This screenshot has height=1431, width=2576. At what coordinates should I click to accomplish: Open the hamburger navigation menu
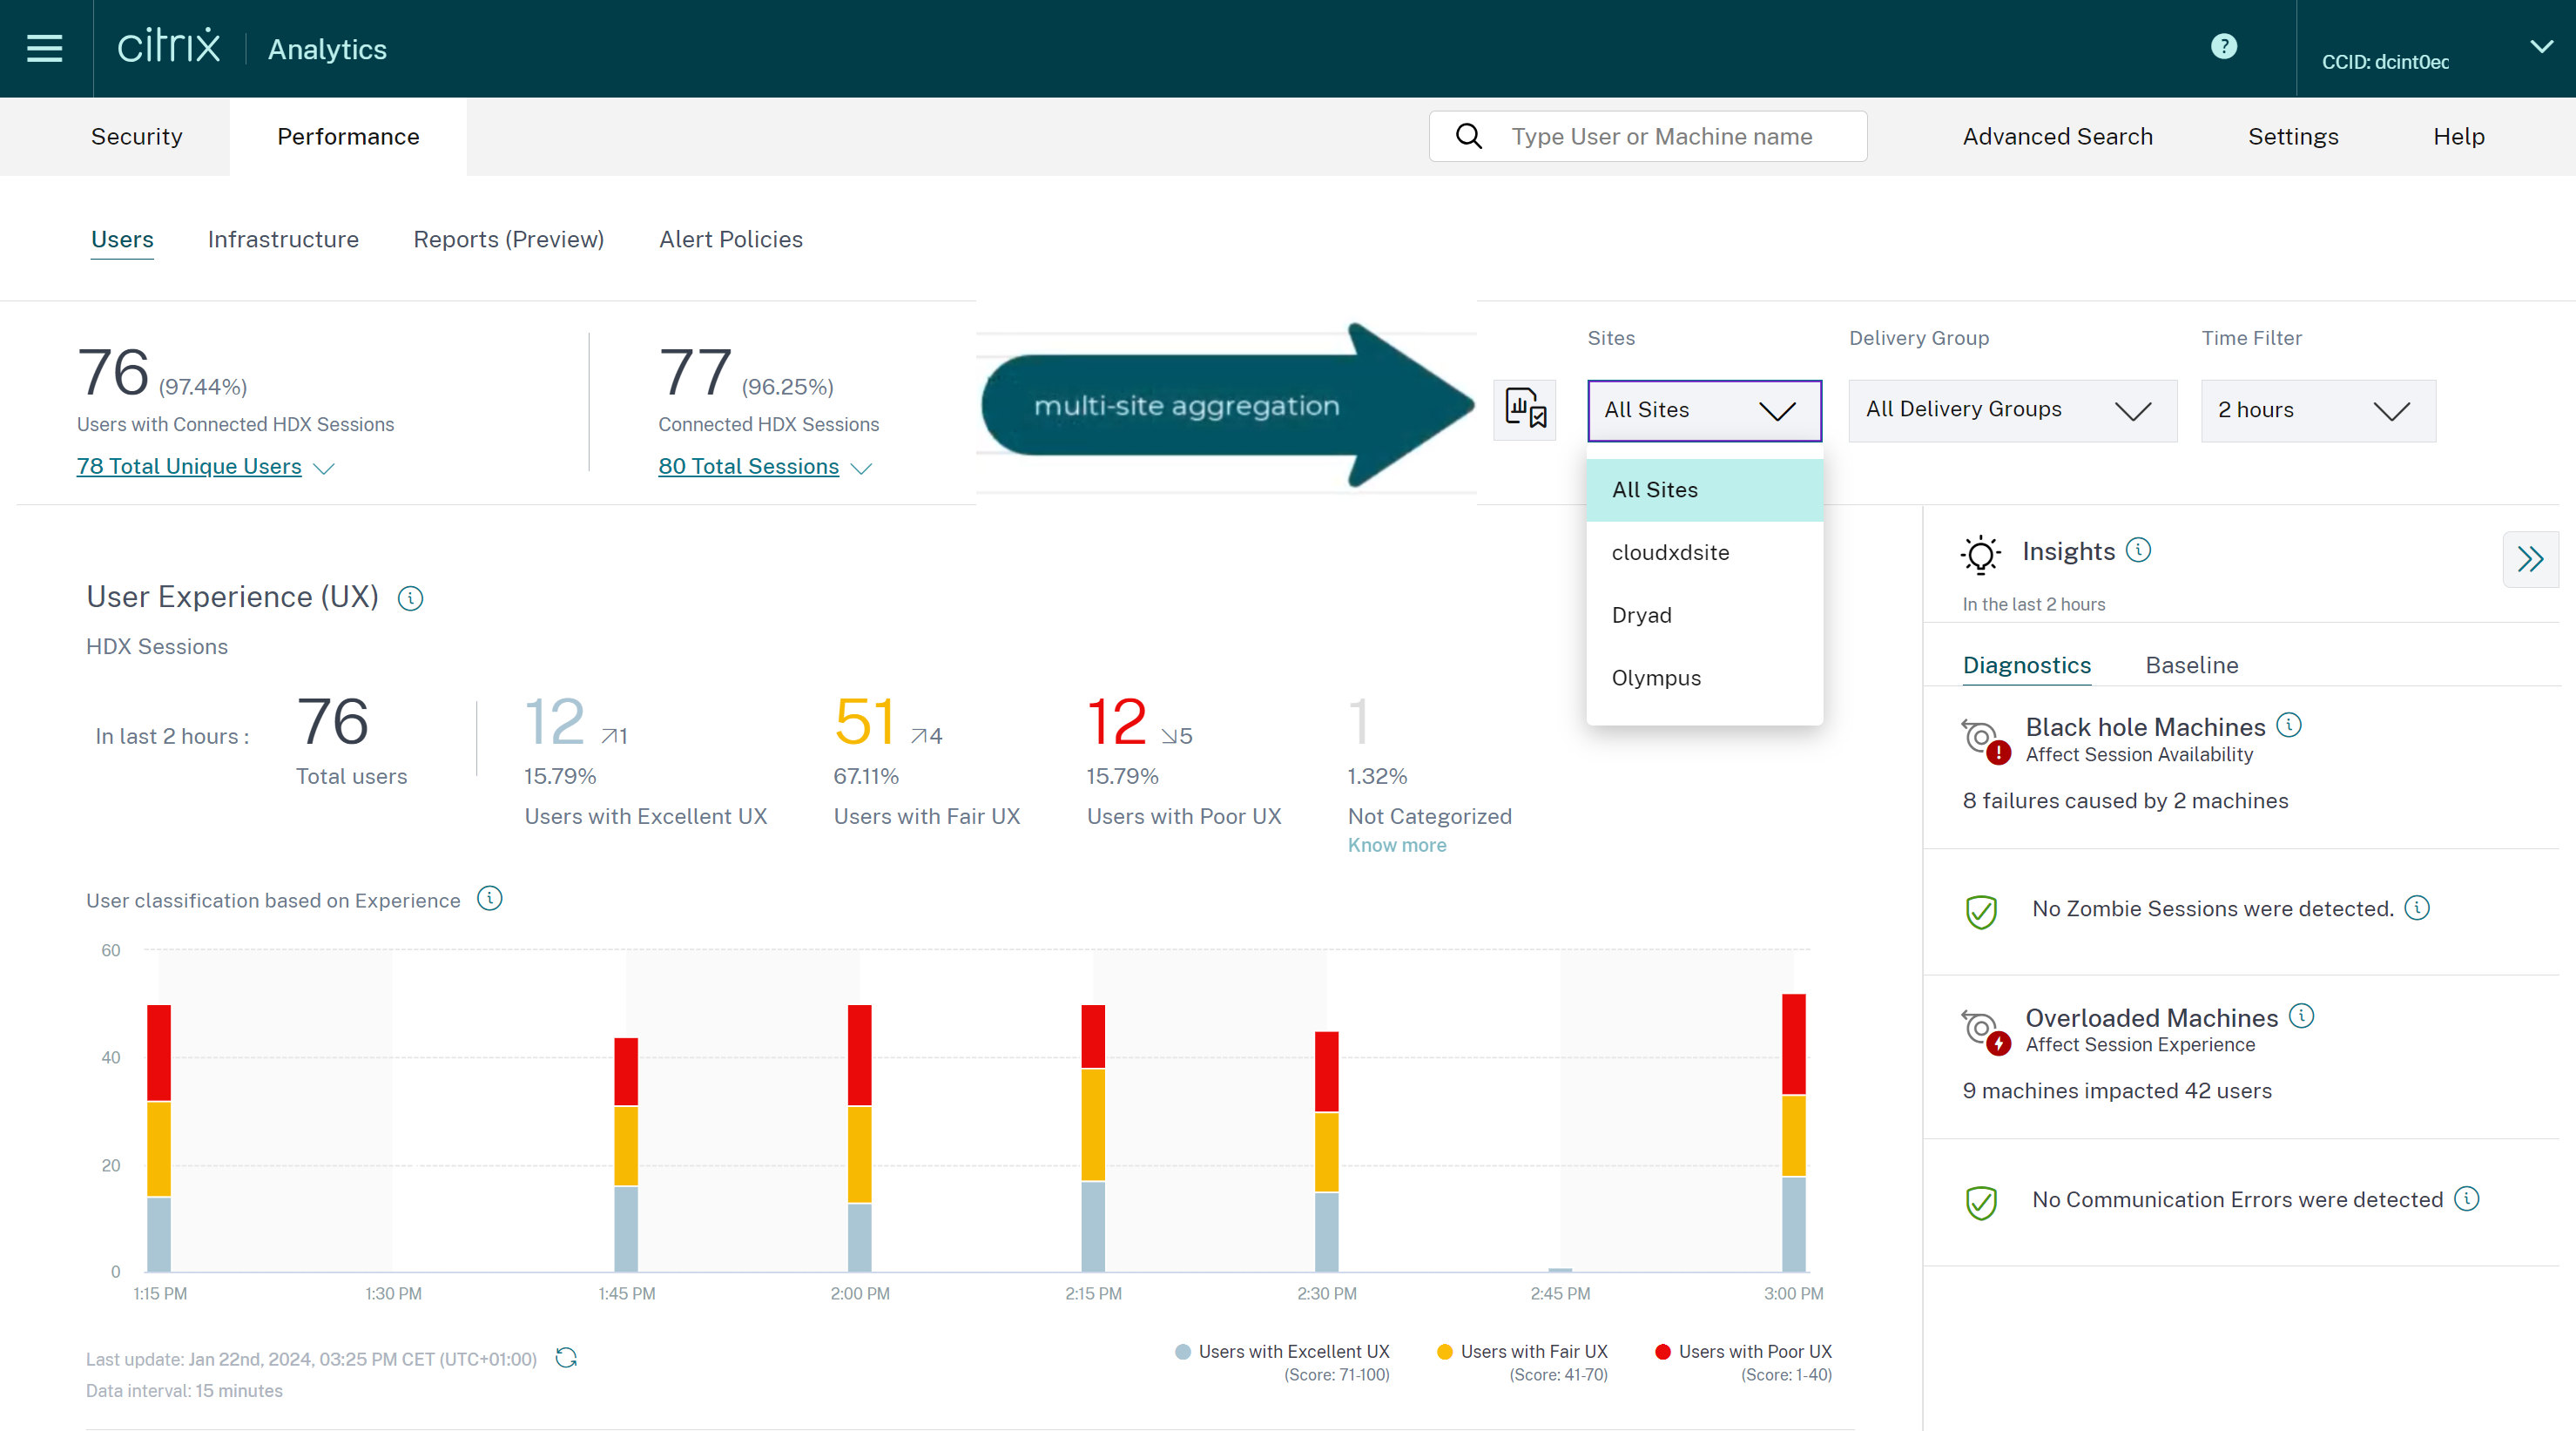coord(45,48)
